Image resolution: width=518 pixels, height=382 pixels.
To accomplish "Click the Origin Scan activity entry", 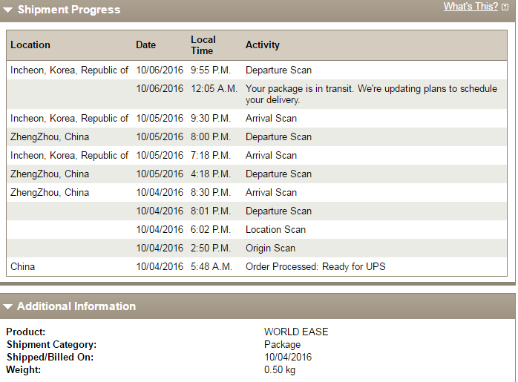I will coord(270,248).
